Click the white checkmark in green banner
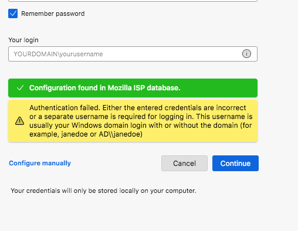Viewport: 298px width, 231px height. tap(21, 88)
